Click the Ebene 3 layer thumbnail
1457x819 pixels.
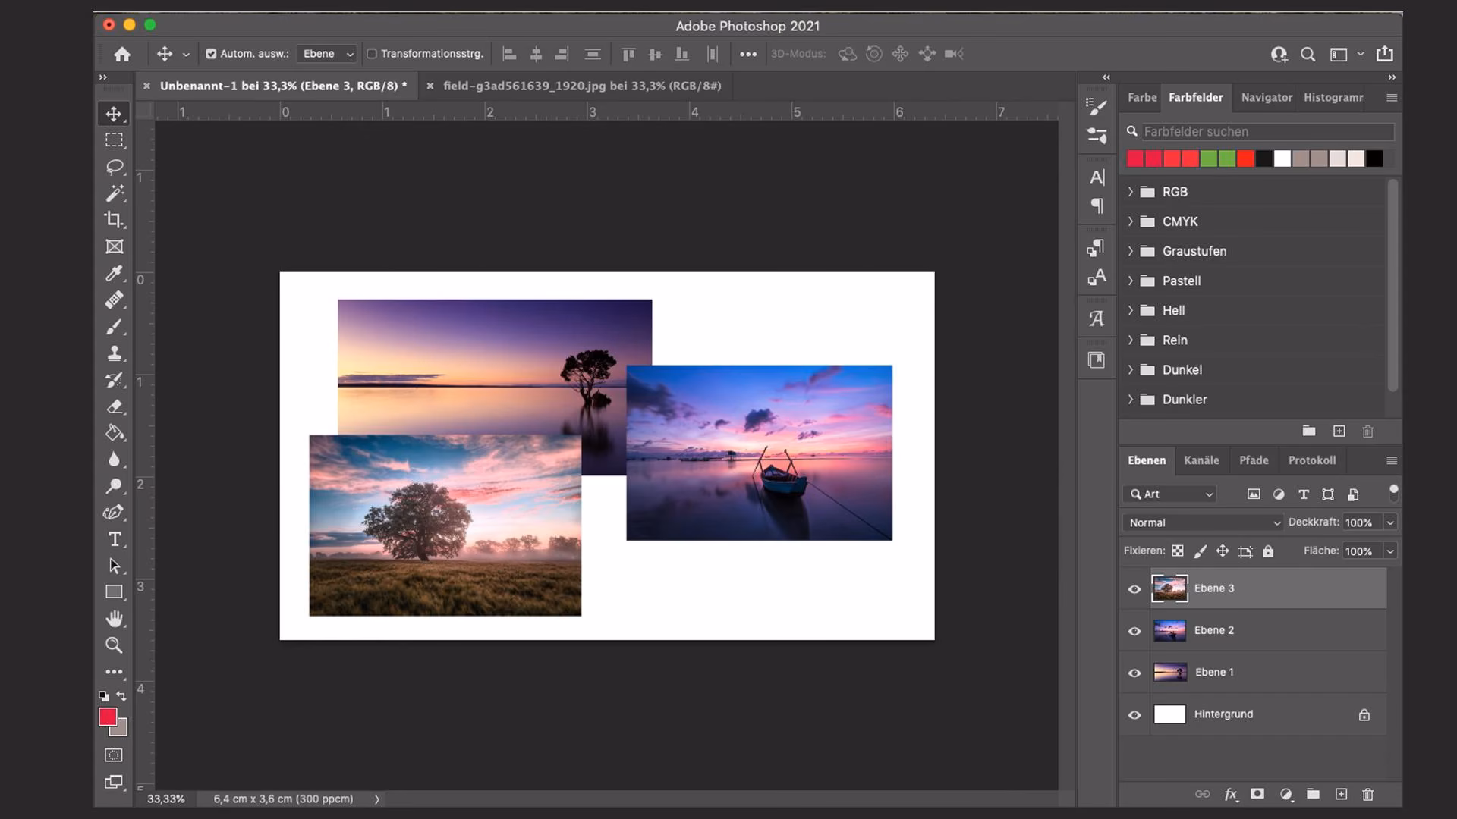click(1170, 588)
